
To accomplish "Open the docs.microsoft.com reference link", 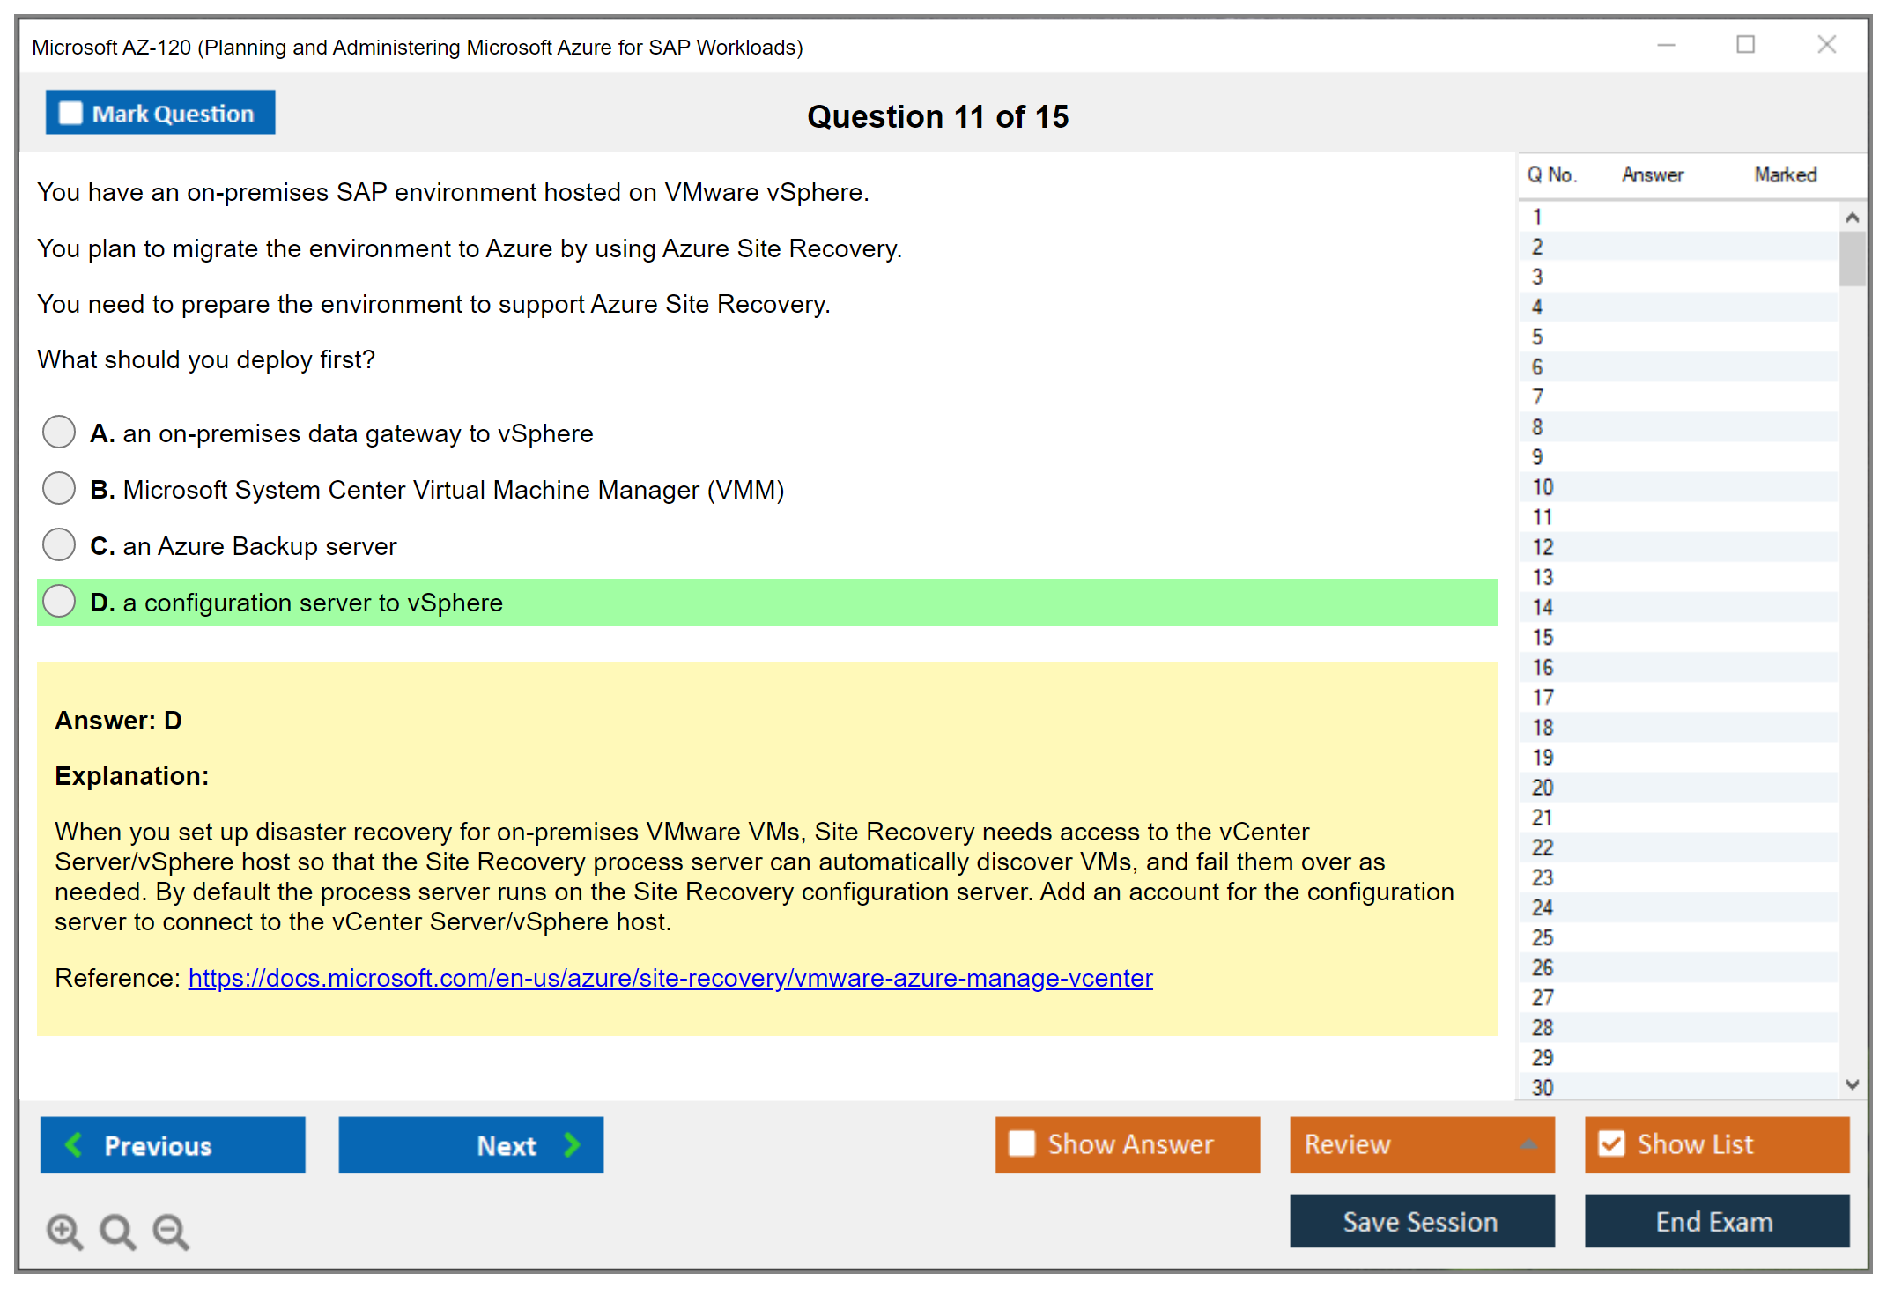I will tap(670, 978).
